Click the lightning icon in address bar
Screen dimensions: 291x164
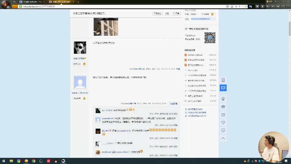240,7
